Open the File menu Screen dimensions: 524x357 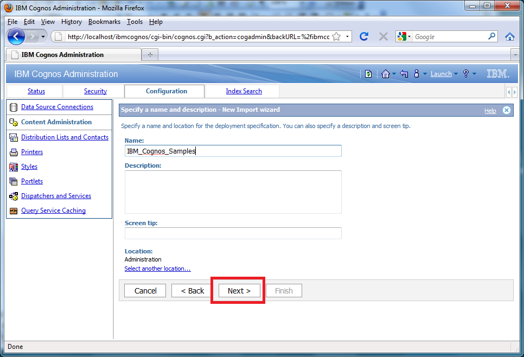[x=12, y=22]
